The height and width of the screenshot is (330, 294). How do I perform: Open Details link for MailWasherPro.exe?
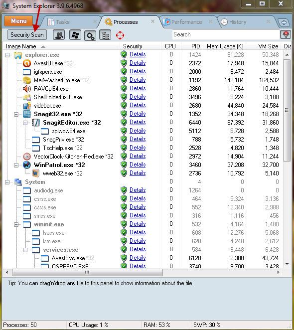click(138, 80)
